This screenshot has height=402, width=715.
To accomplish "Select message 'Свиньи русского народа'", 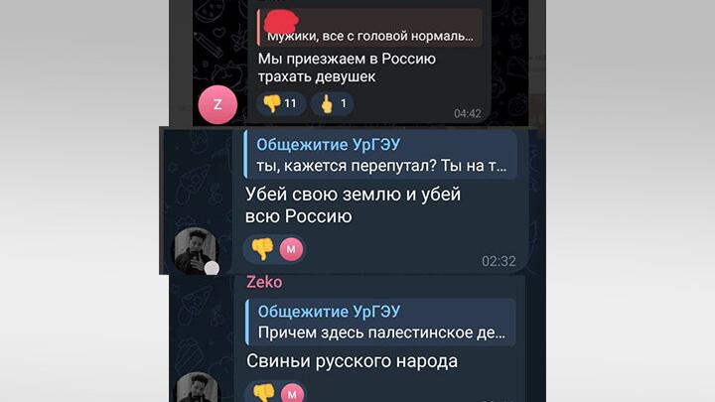I will pos(352,361).
